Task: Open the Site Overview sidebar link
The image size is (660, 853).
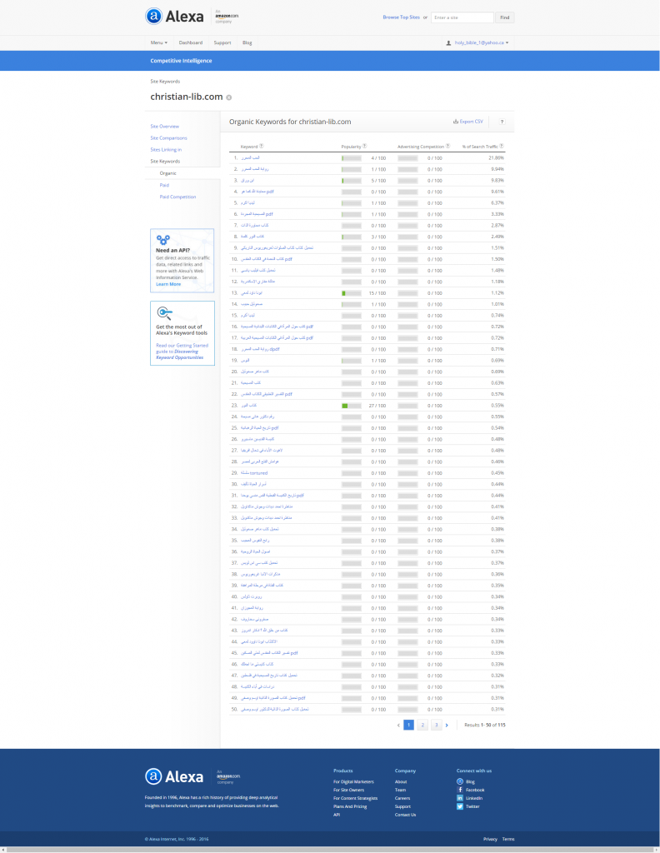Action: pos(164,126)
